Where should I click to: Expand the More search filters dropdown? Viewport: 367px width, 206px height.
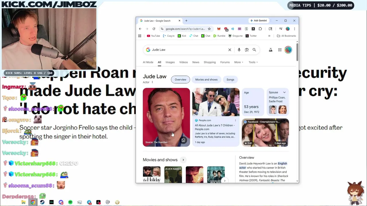[x=239, y=62]
